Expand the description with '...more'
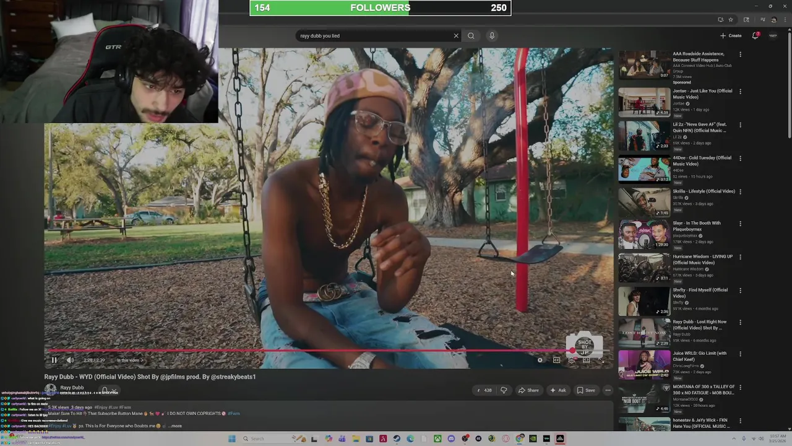The image size is (792, 446). [175, 426]
